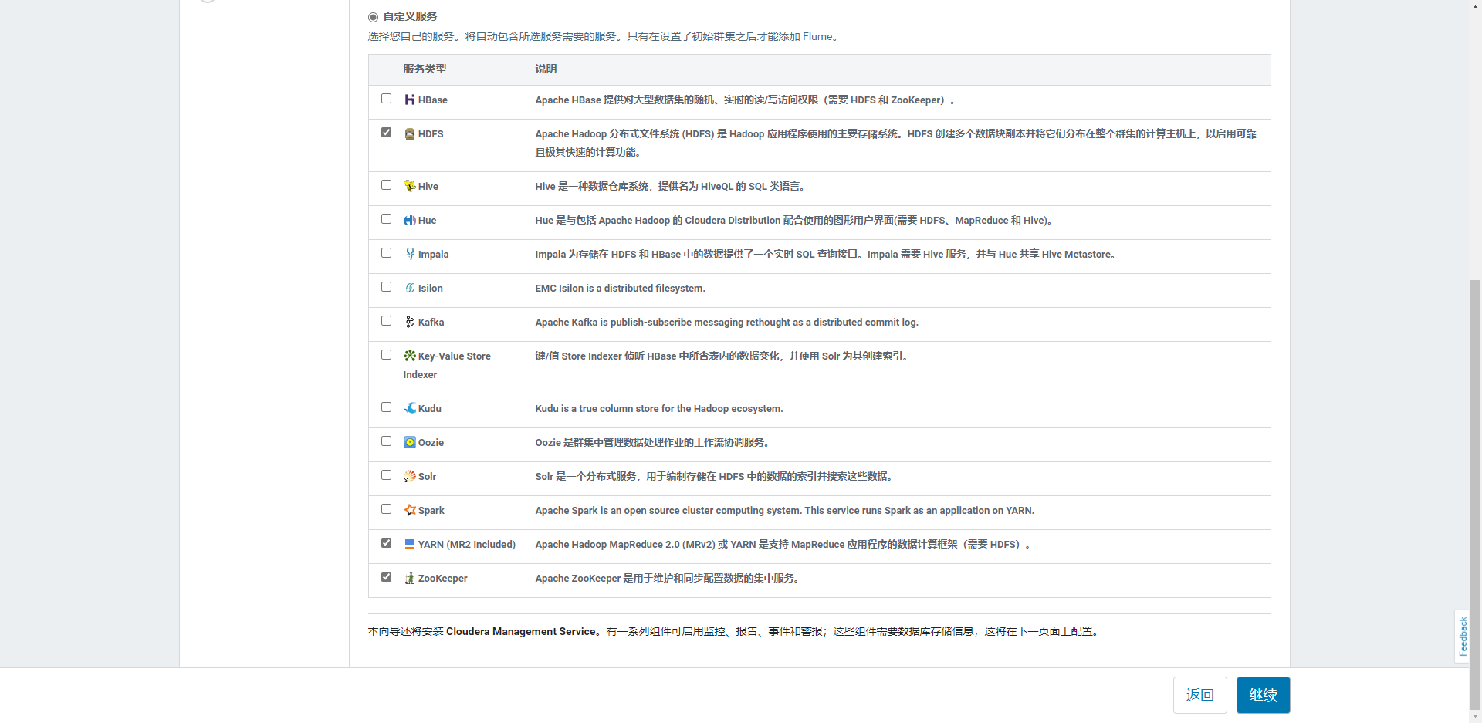
Task: Click the 返回 button to go back
Action: coord(1199,695)
